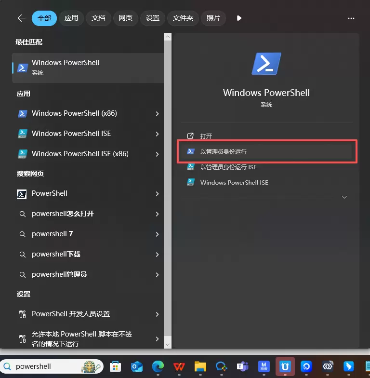
Task: Select the 文件夹 filter tab
Action: pyautogui.click(x=183, y=18)
